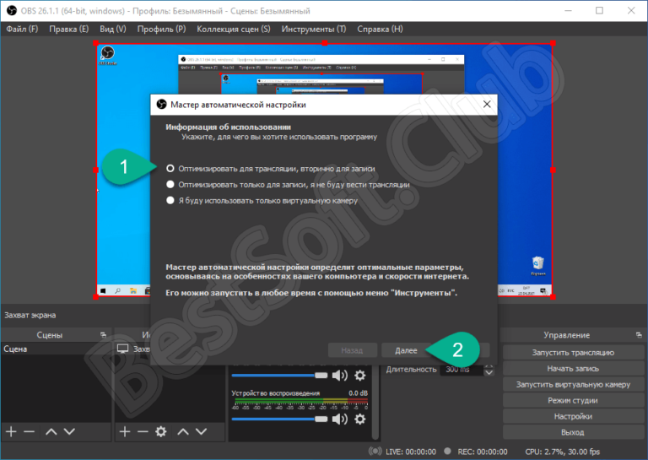Click the OBS logo in title bar

point(11,11)
